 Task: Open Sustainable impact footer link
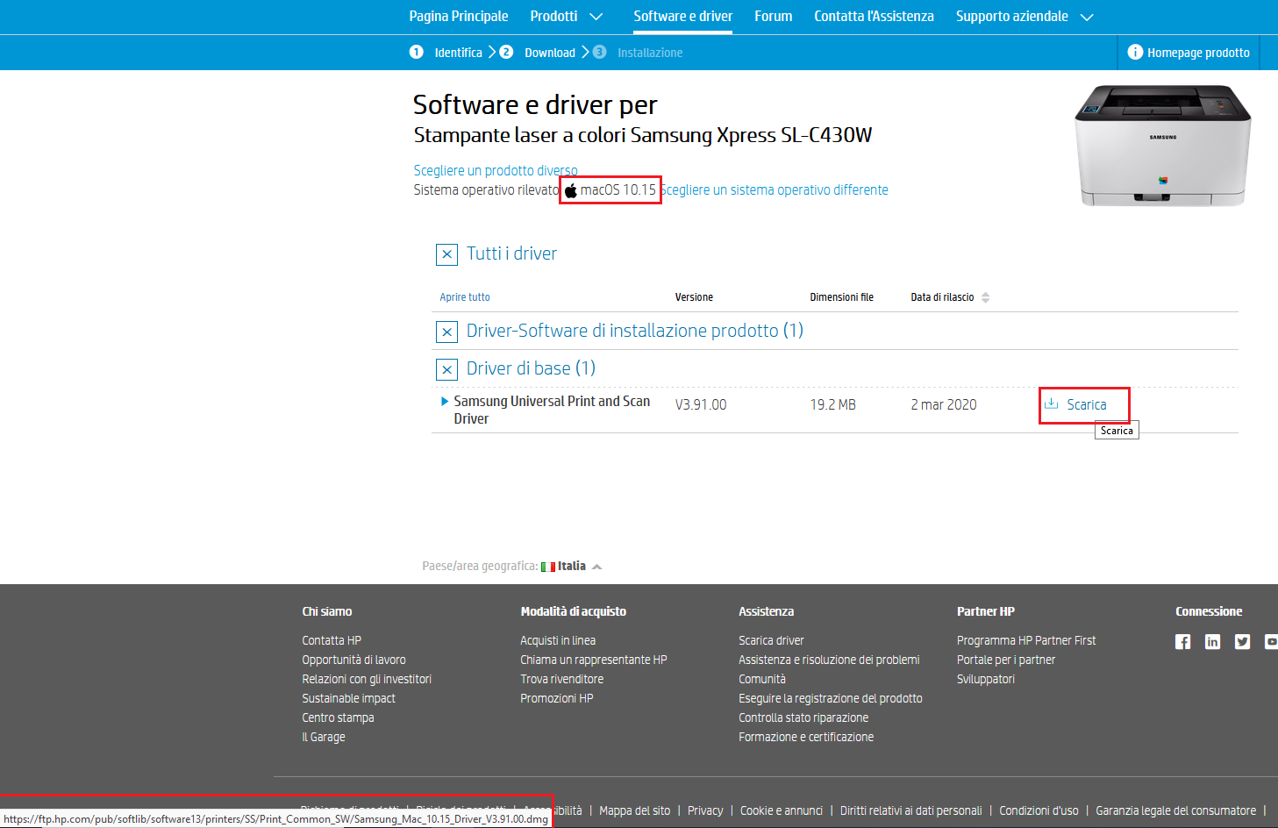pos(349,698)
